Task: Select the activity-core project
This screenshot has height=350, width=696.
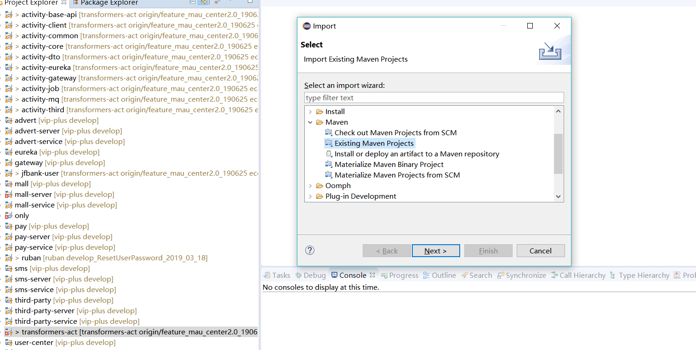Action: click(42, 46)
